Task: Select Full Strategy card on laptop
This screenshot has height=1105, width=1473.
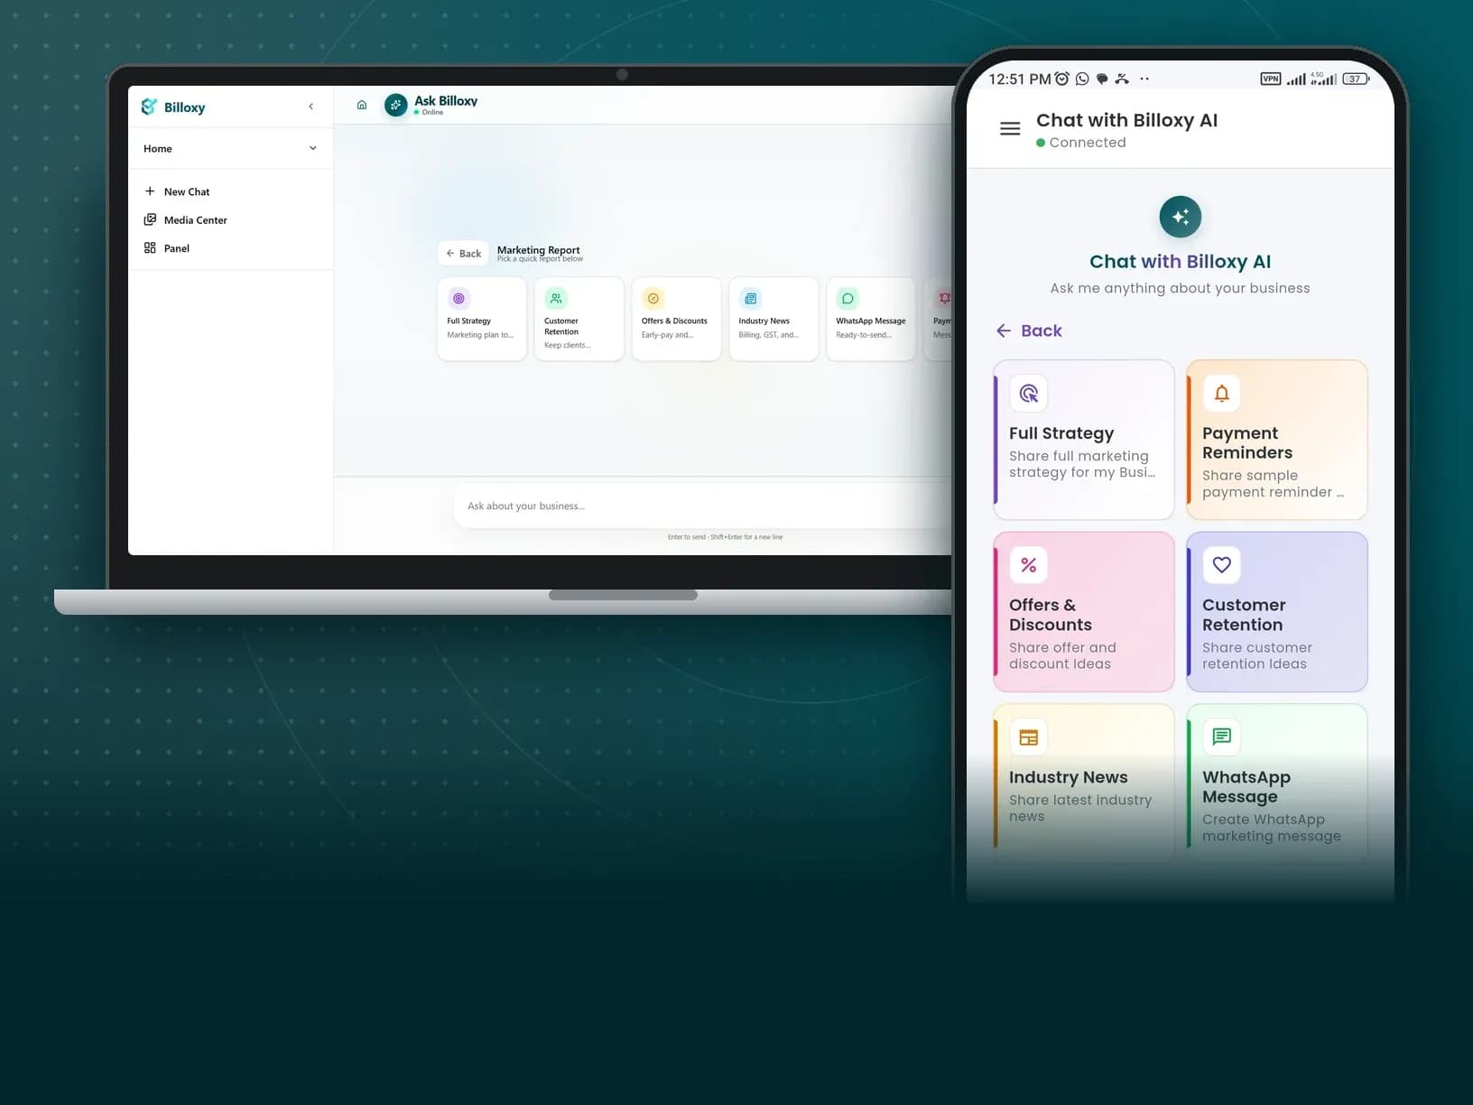Action: [x=482, y=320]
